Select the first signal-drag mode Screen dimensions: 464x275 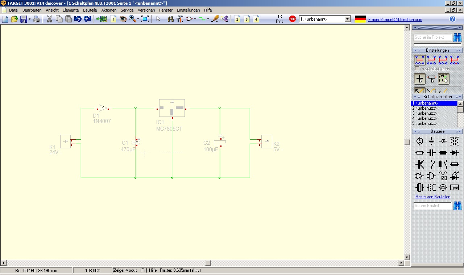click(x=420, y=60)
